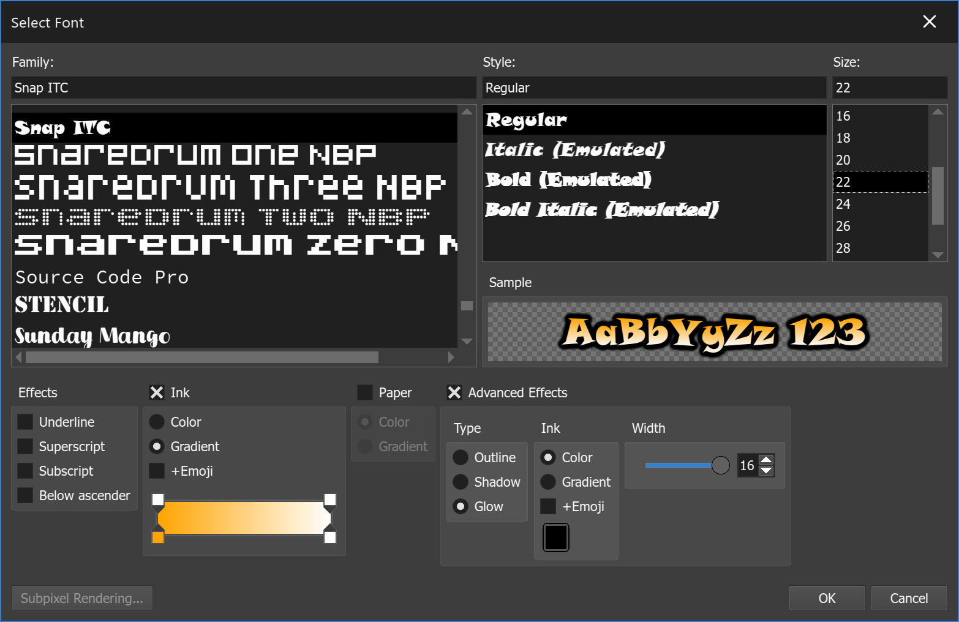
Task: Choose Regular style
Action: 654,120
